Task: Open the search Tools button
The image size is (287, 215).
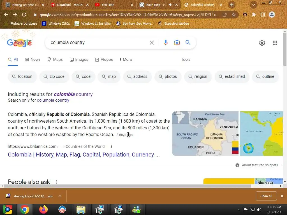Action: pyautogui.click(x=186, y=60)
